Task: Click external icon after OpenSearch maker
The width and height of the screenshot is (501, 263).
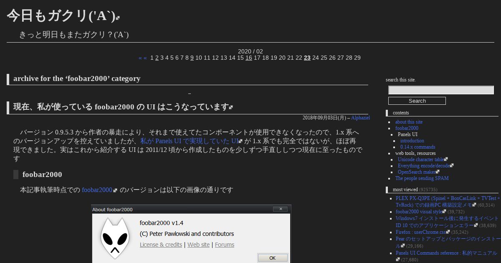Action: pyautogui.click(x=438, y=172)
